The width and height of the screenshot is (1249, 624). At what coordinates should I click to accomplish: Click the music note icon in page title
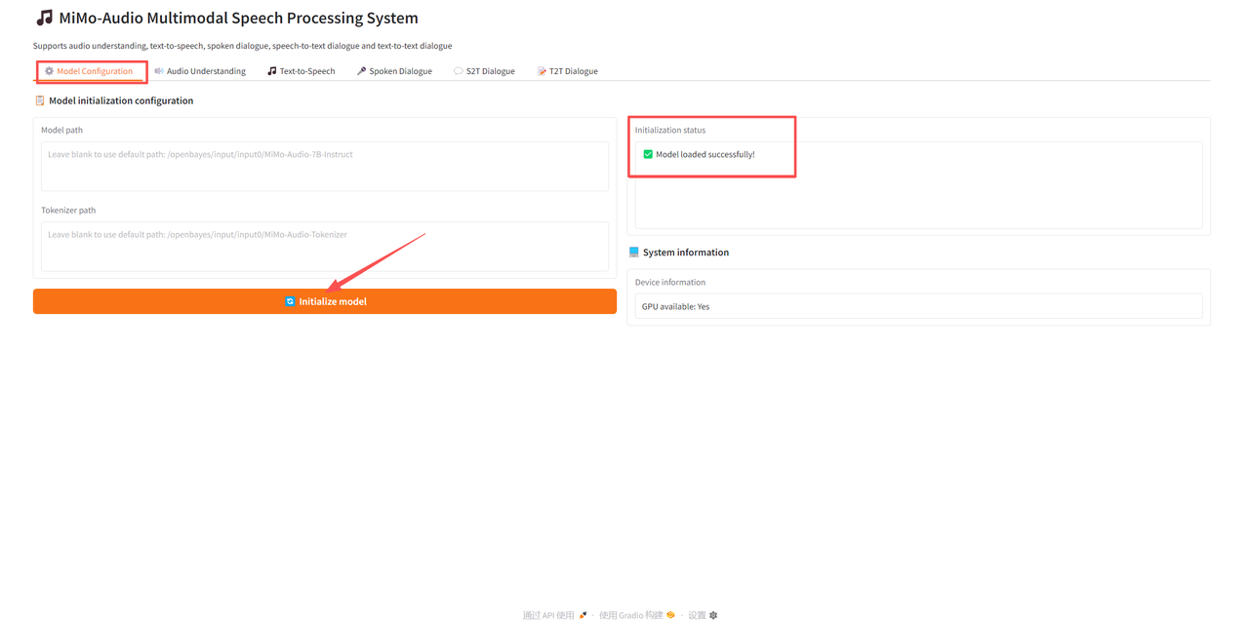coord(44,18)
